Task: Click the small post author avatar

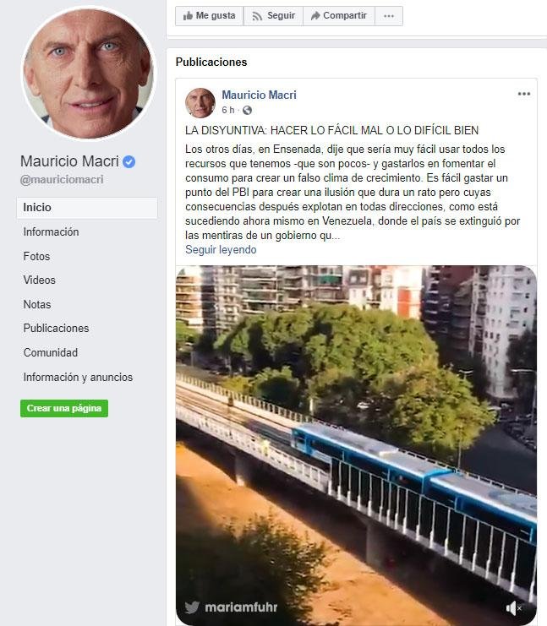Action: click(200, 102)
